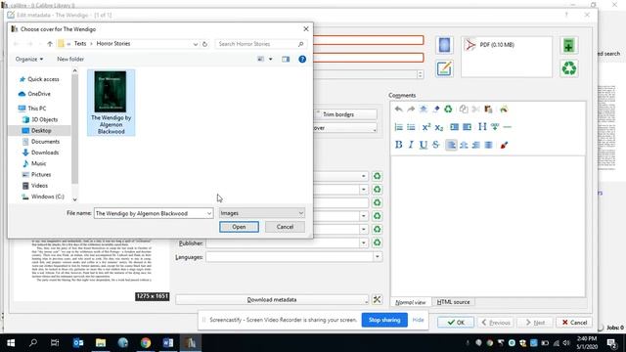
Task: Insert an ordered list in Comments
Action: point(398,127)
